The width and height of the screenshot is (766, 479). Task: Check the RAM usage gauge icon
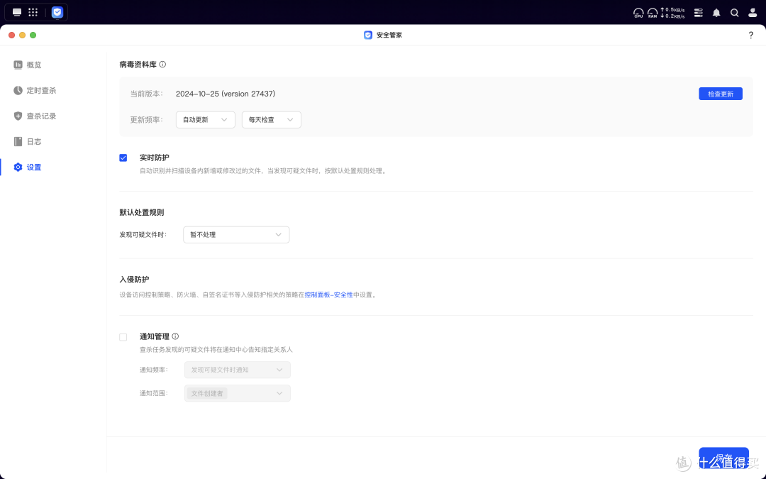pos(653,13)
